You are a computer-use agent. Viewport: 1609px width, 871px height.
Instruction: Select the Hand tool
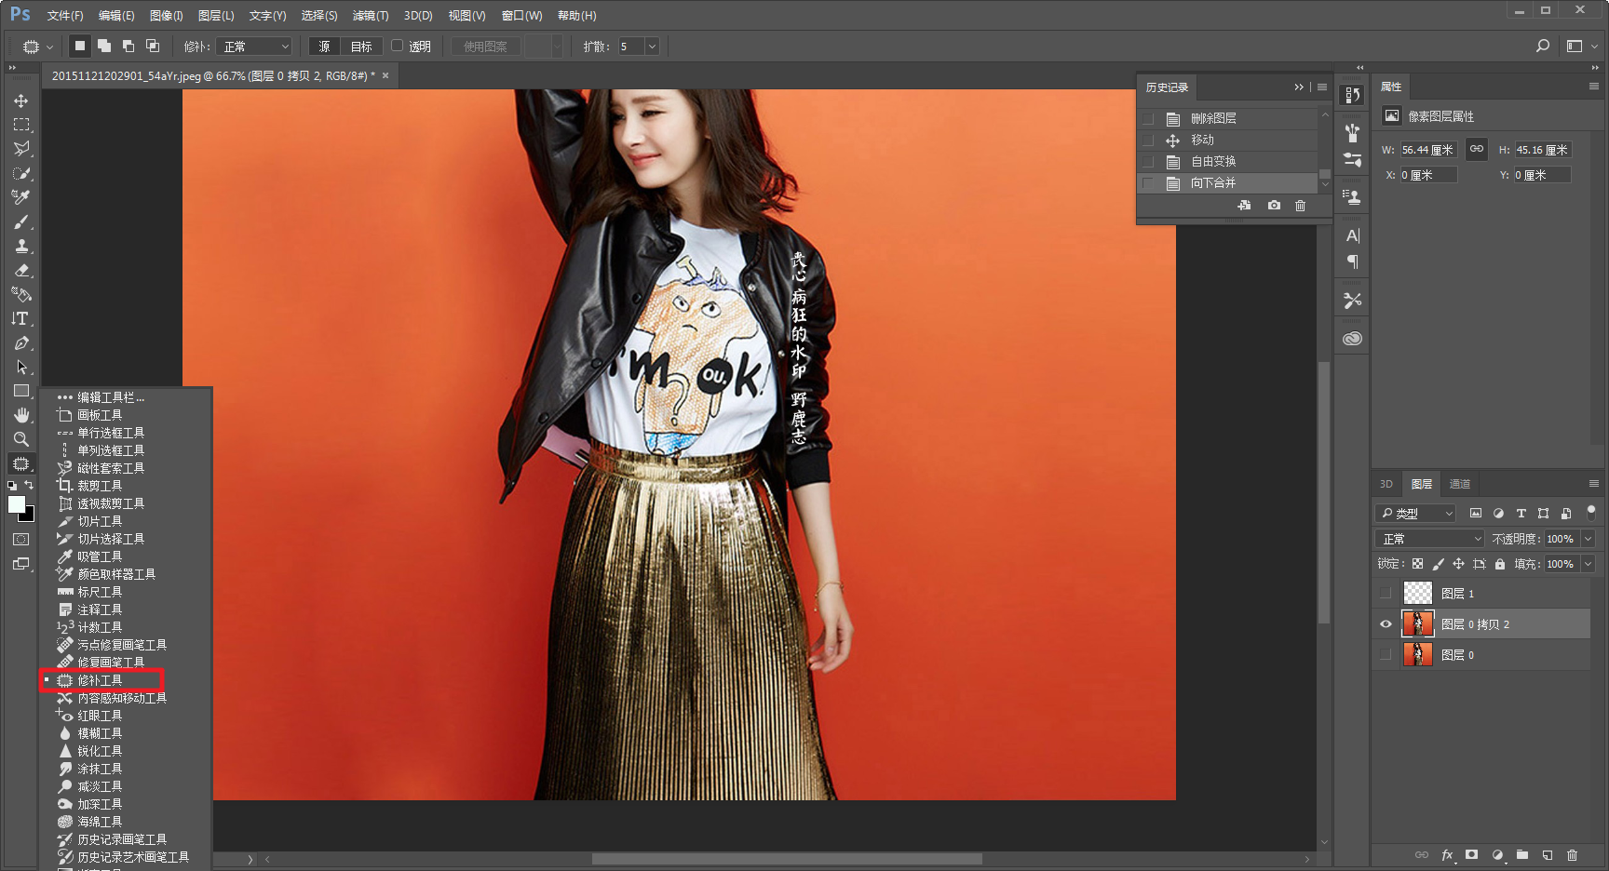pos(20,415)
